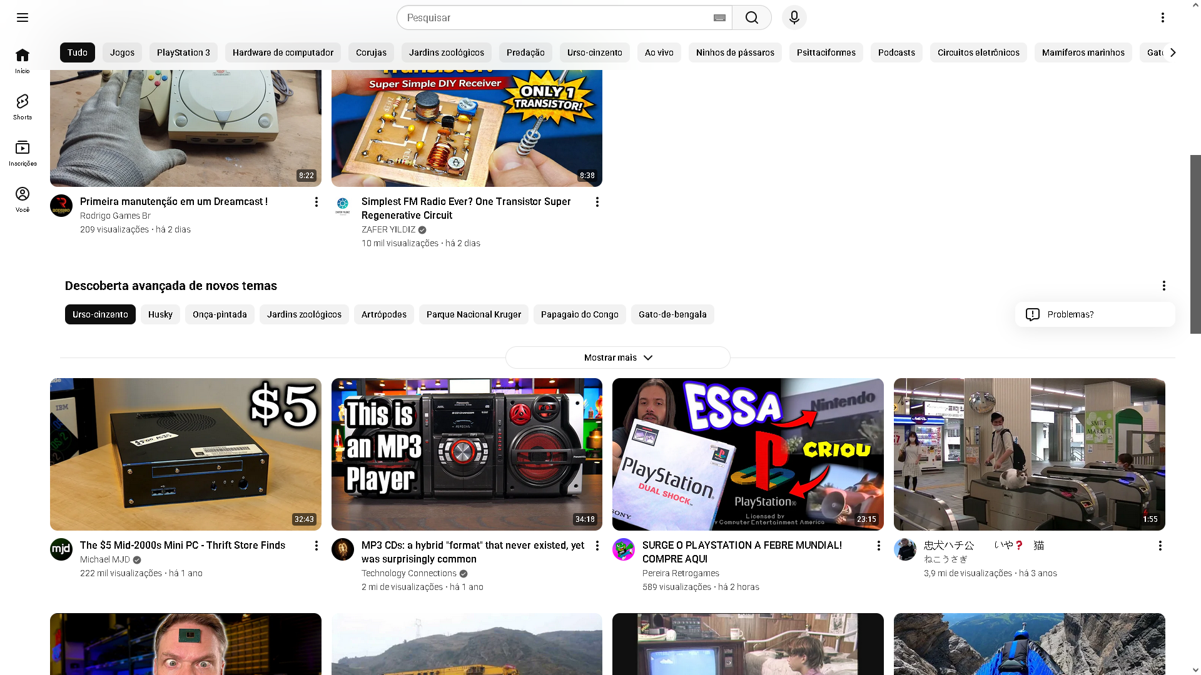Open the Você profile icon in the sidebar
The image size is (1201, 675).
click(x=23, y=199)
